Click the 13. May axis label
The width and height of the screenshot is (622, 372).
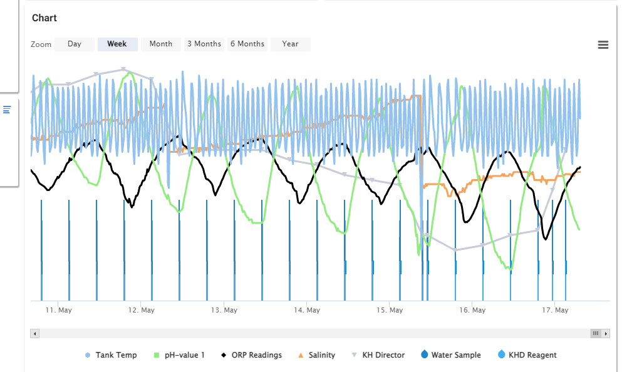(224, 310)
